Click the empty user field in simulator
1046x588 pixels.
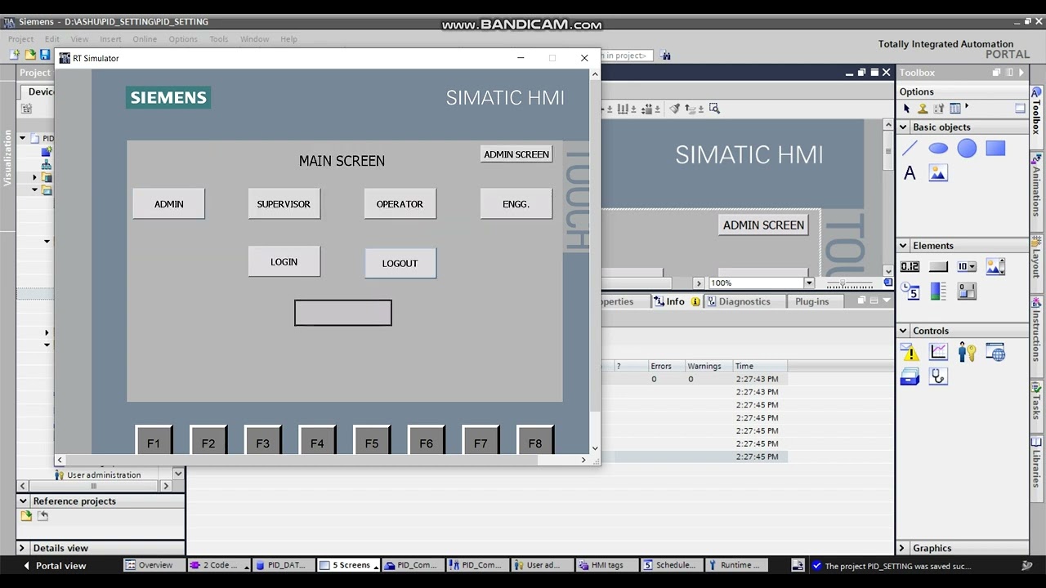[342, 313]
